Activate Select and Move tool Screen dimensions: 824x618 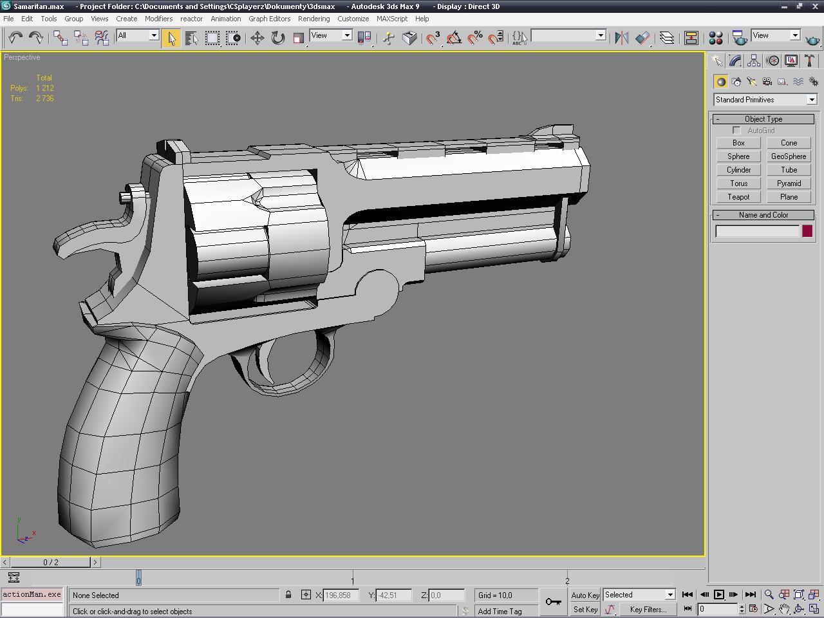point(257,38)
